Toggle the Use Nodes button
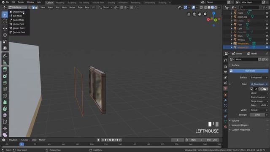The width and height of the screenshot is (270, 152). (249, 71)
